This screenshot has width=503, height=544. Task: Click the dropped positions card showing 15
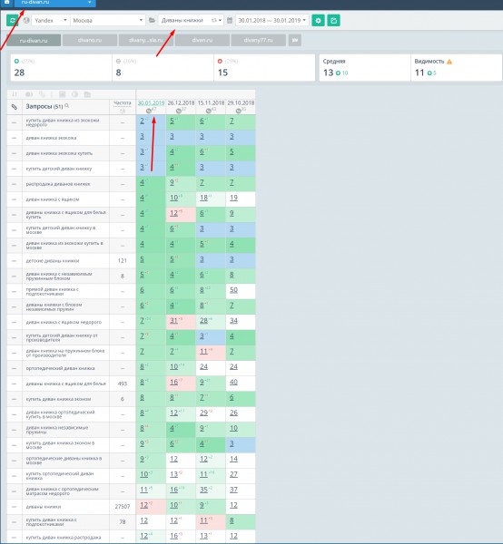pyautogui.click(x=264, y=68)
